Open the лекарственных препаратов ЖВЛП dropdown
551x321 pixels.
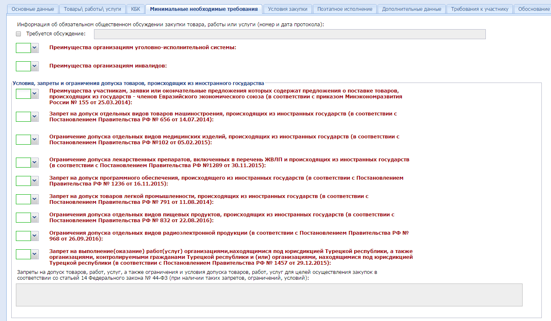pyautogui.click(x=35, y=163)
